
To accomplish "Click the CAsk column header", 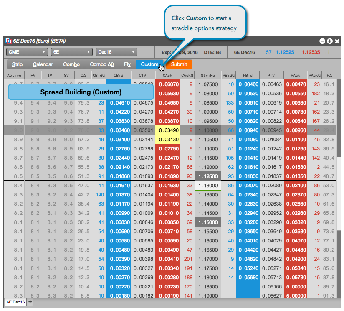I will tap(167, 75).
